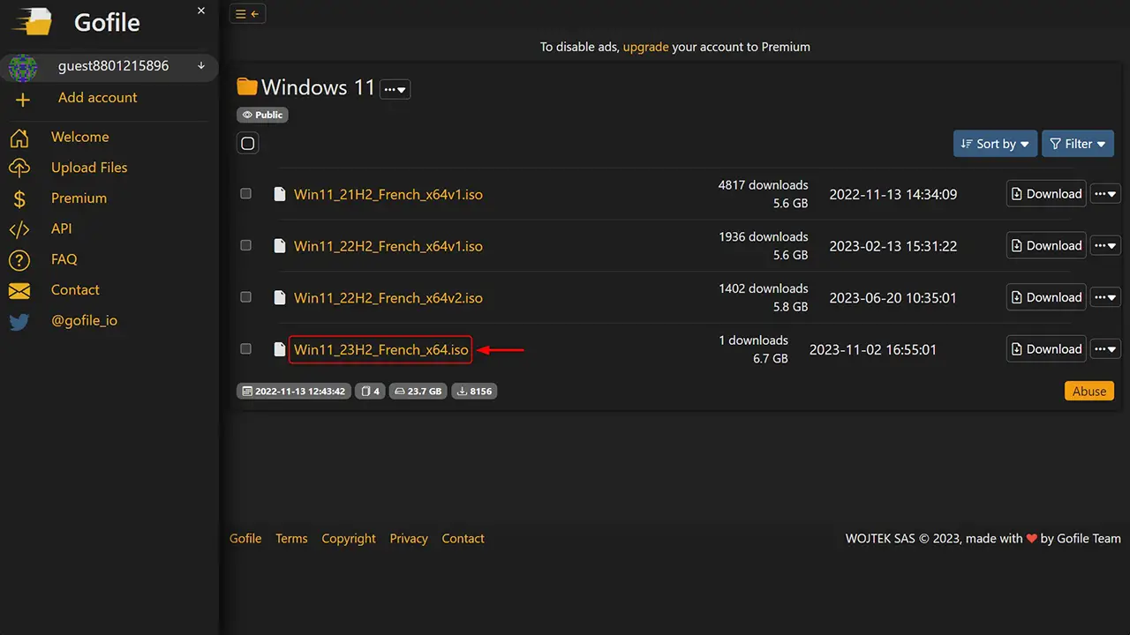Download Win11_22H2_French_x64v2.iso
Image resolution: width=1130 pixels, height=635 pixels.
[x=1046, y=297]
